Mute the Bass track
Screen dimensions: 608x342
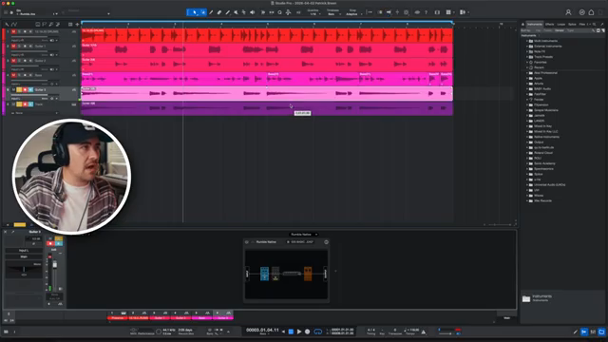coord(13,75)
